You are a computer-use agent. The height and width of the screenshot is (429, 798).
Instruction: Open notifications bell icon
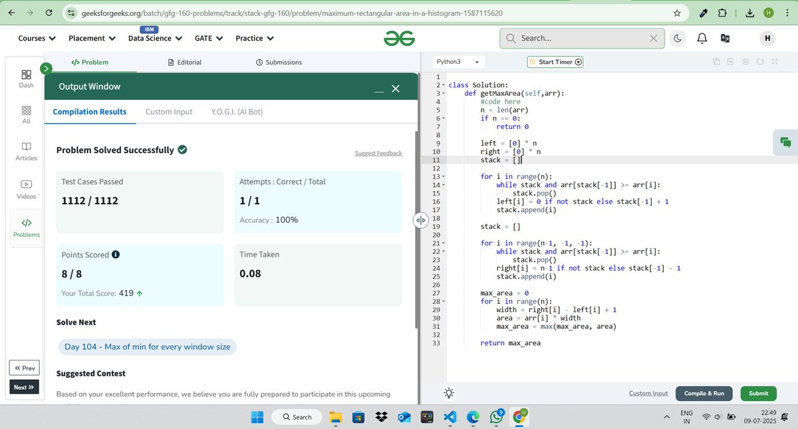tap(702, 39)
